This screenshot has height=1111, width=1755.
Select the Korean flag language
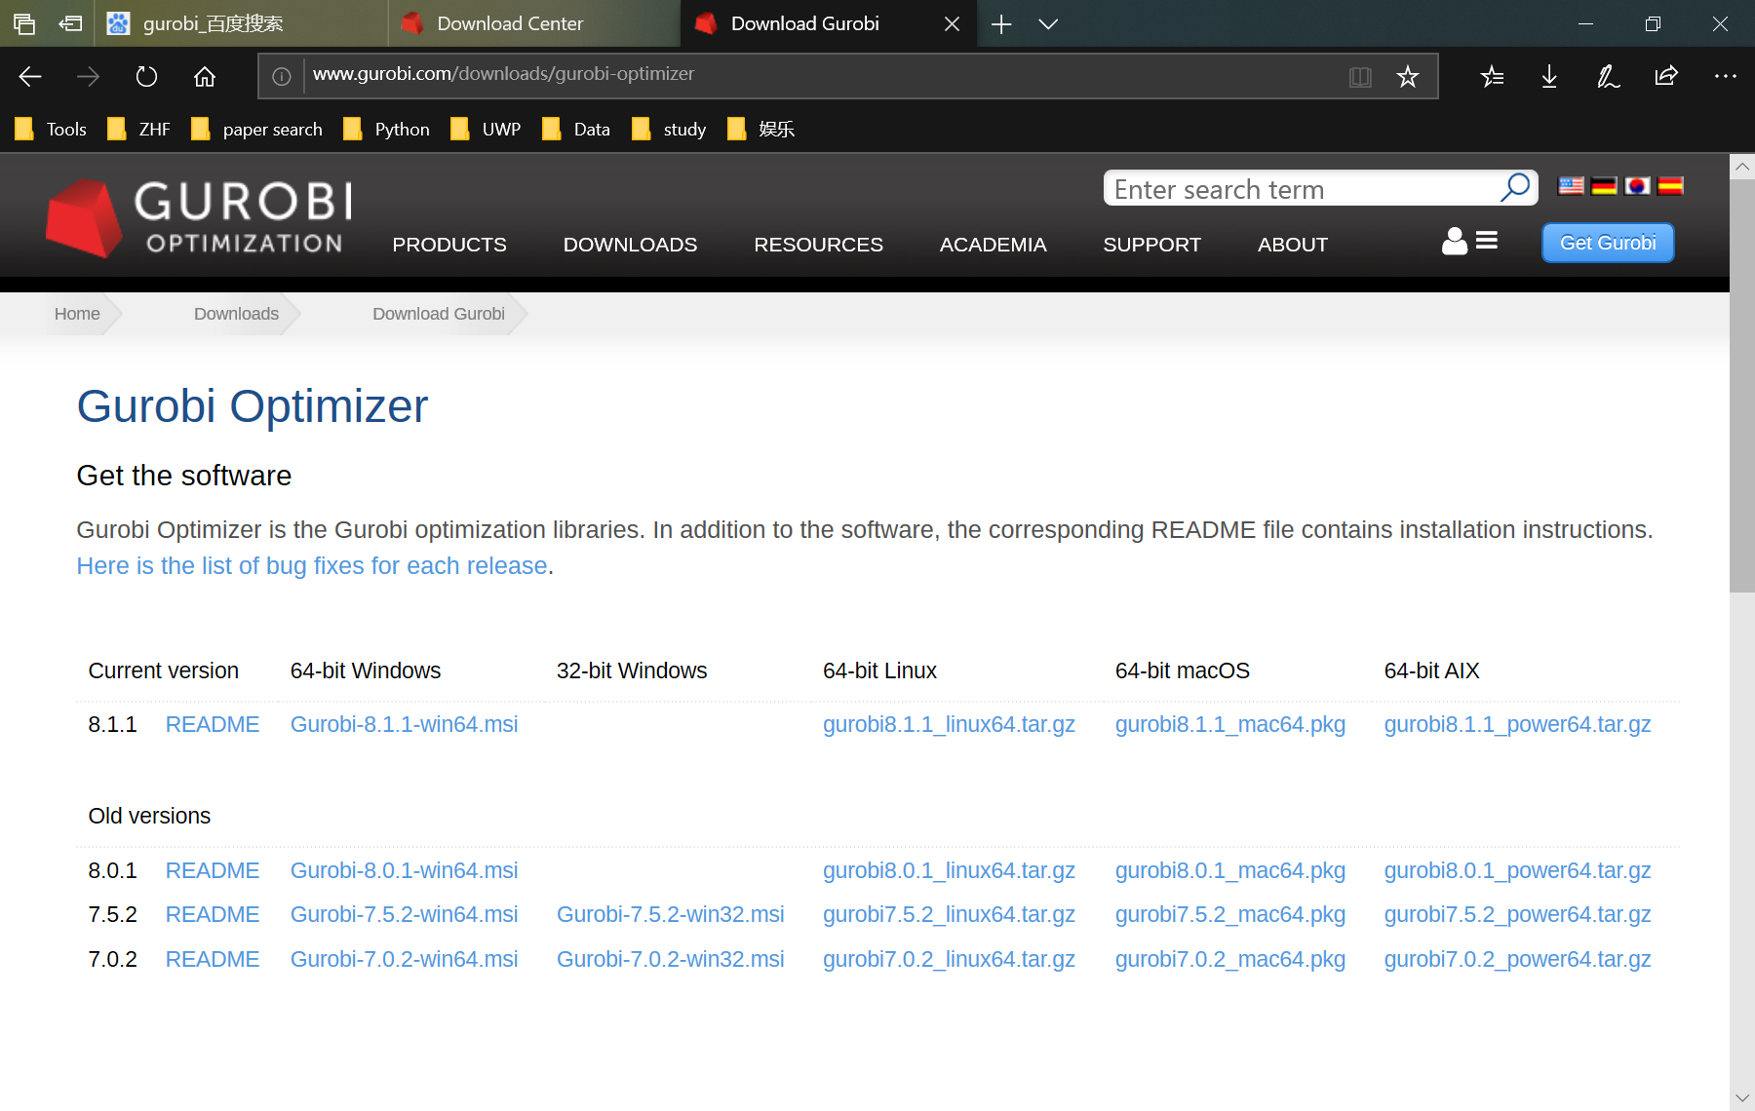point(1637,185)
